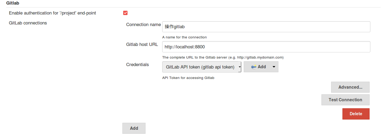Click the Enable authentication for '/project' end-point label
The width and height of the screenshot is (386, 137).
pos(52,13)
